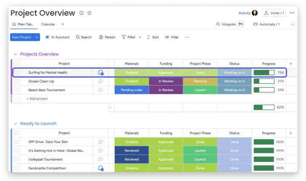Image resolution: width=306 pixels, height=181 pixels.
Task: Tick checkbox for SPF Drive- Save Your Skin
Action: click(16, 142)
